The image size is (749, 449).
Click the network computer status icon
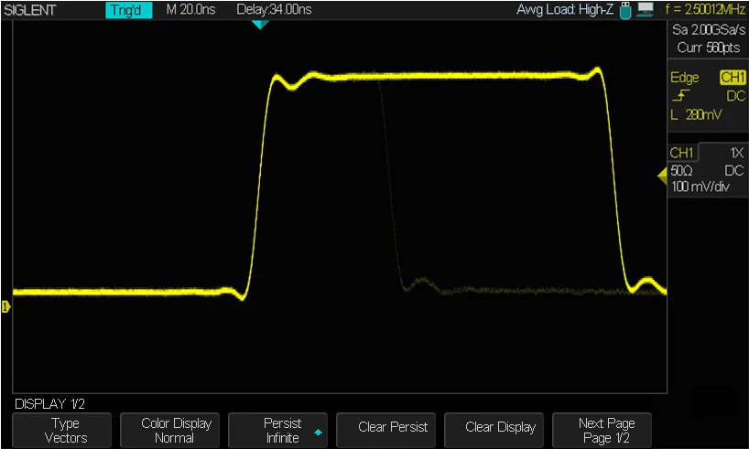click(x=645, y=10)
